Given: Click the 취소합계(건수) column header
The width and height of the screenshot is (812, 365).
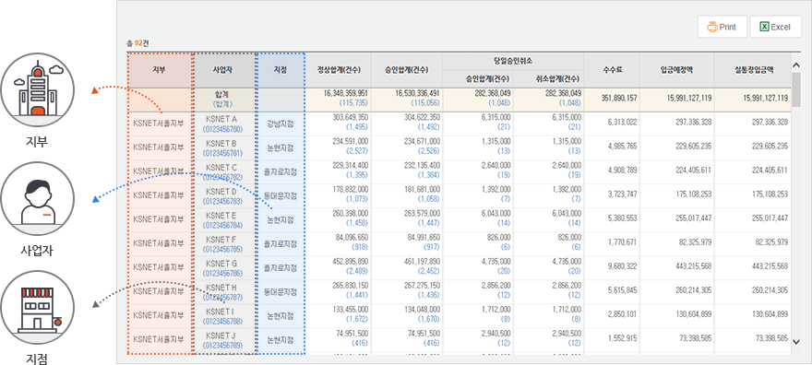Looking at the screenshot, I should (549, 78).
